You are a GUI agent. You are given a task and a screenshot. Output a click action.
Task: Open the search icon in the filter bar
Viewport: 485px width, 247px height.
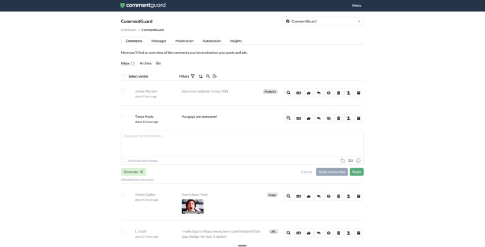click(x=208, y=76)
